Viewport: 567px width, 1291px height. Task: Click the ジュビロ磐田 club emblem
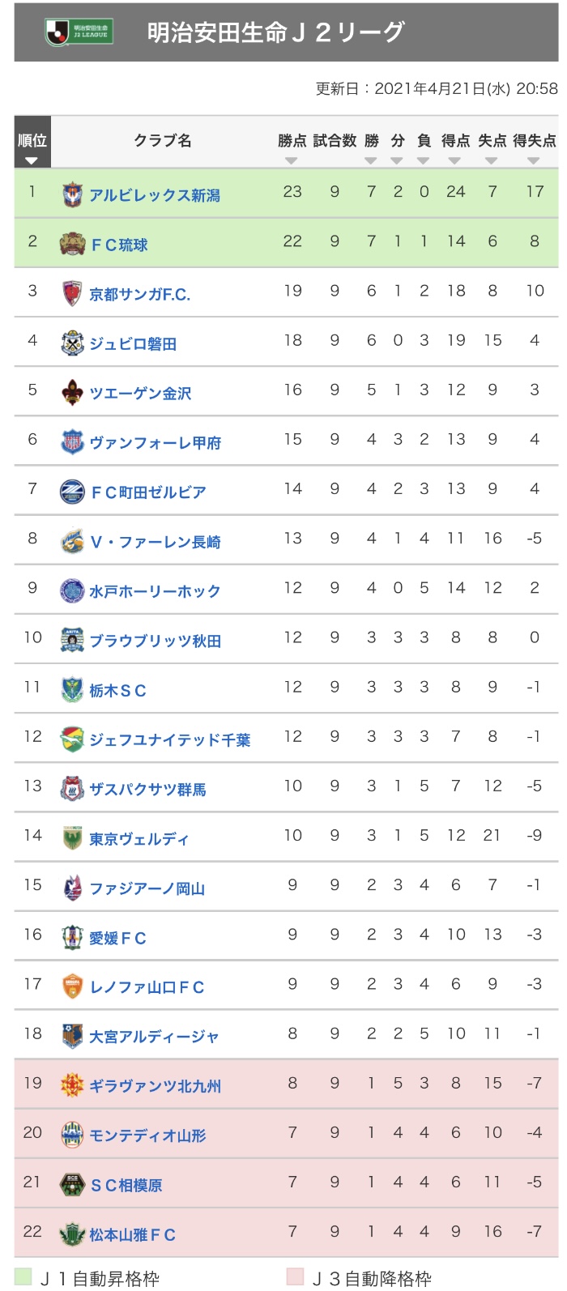pos(73,343)
